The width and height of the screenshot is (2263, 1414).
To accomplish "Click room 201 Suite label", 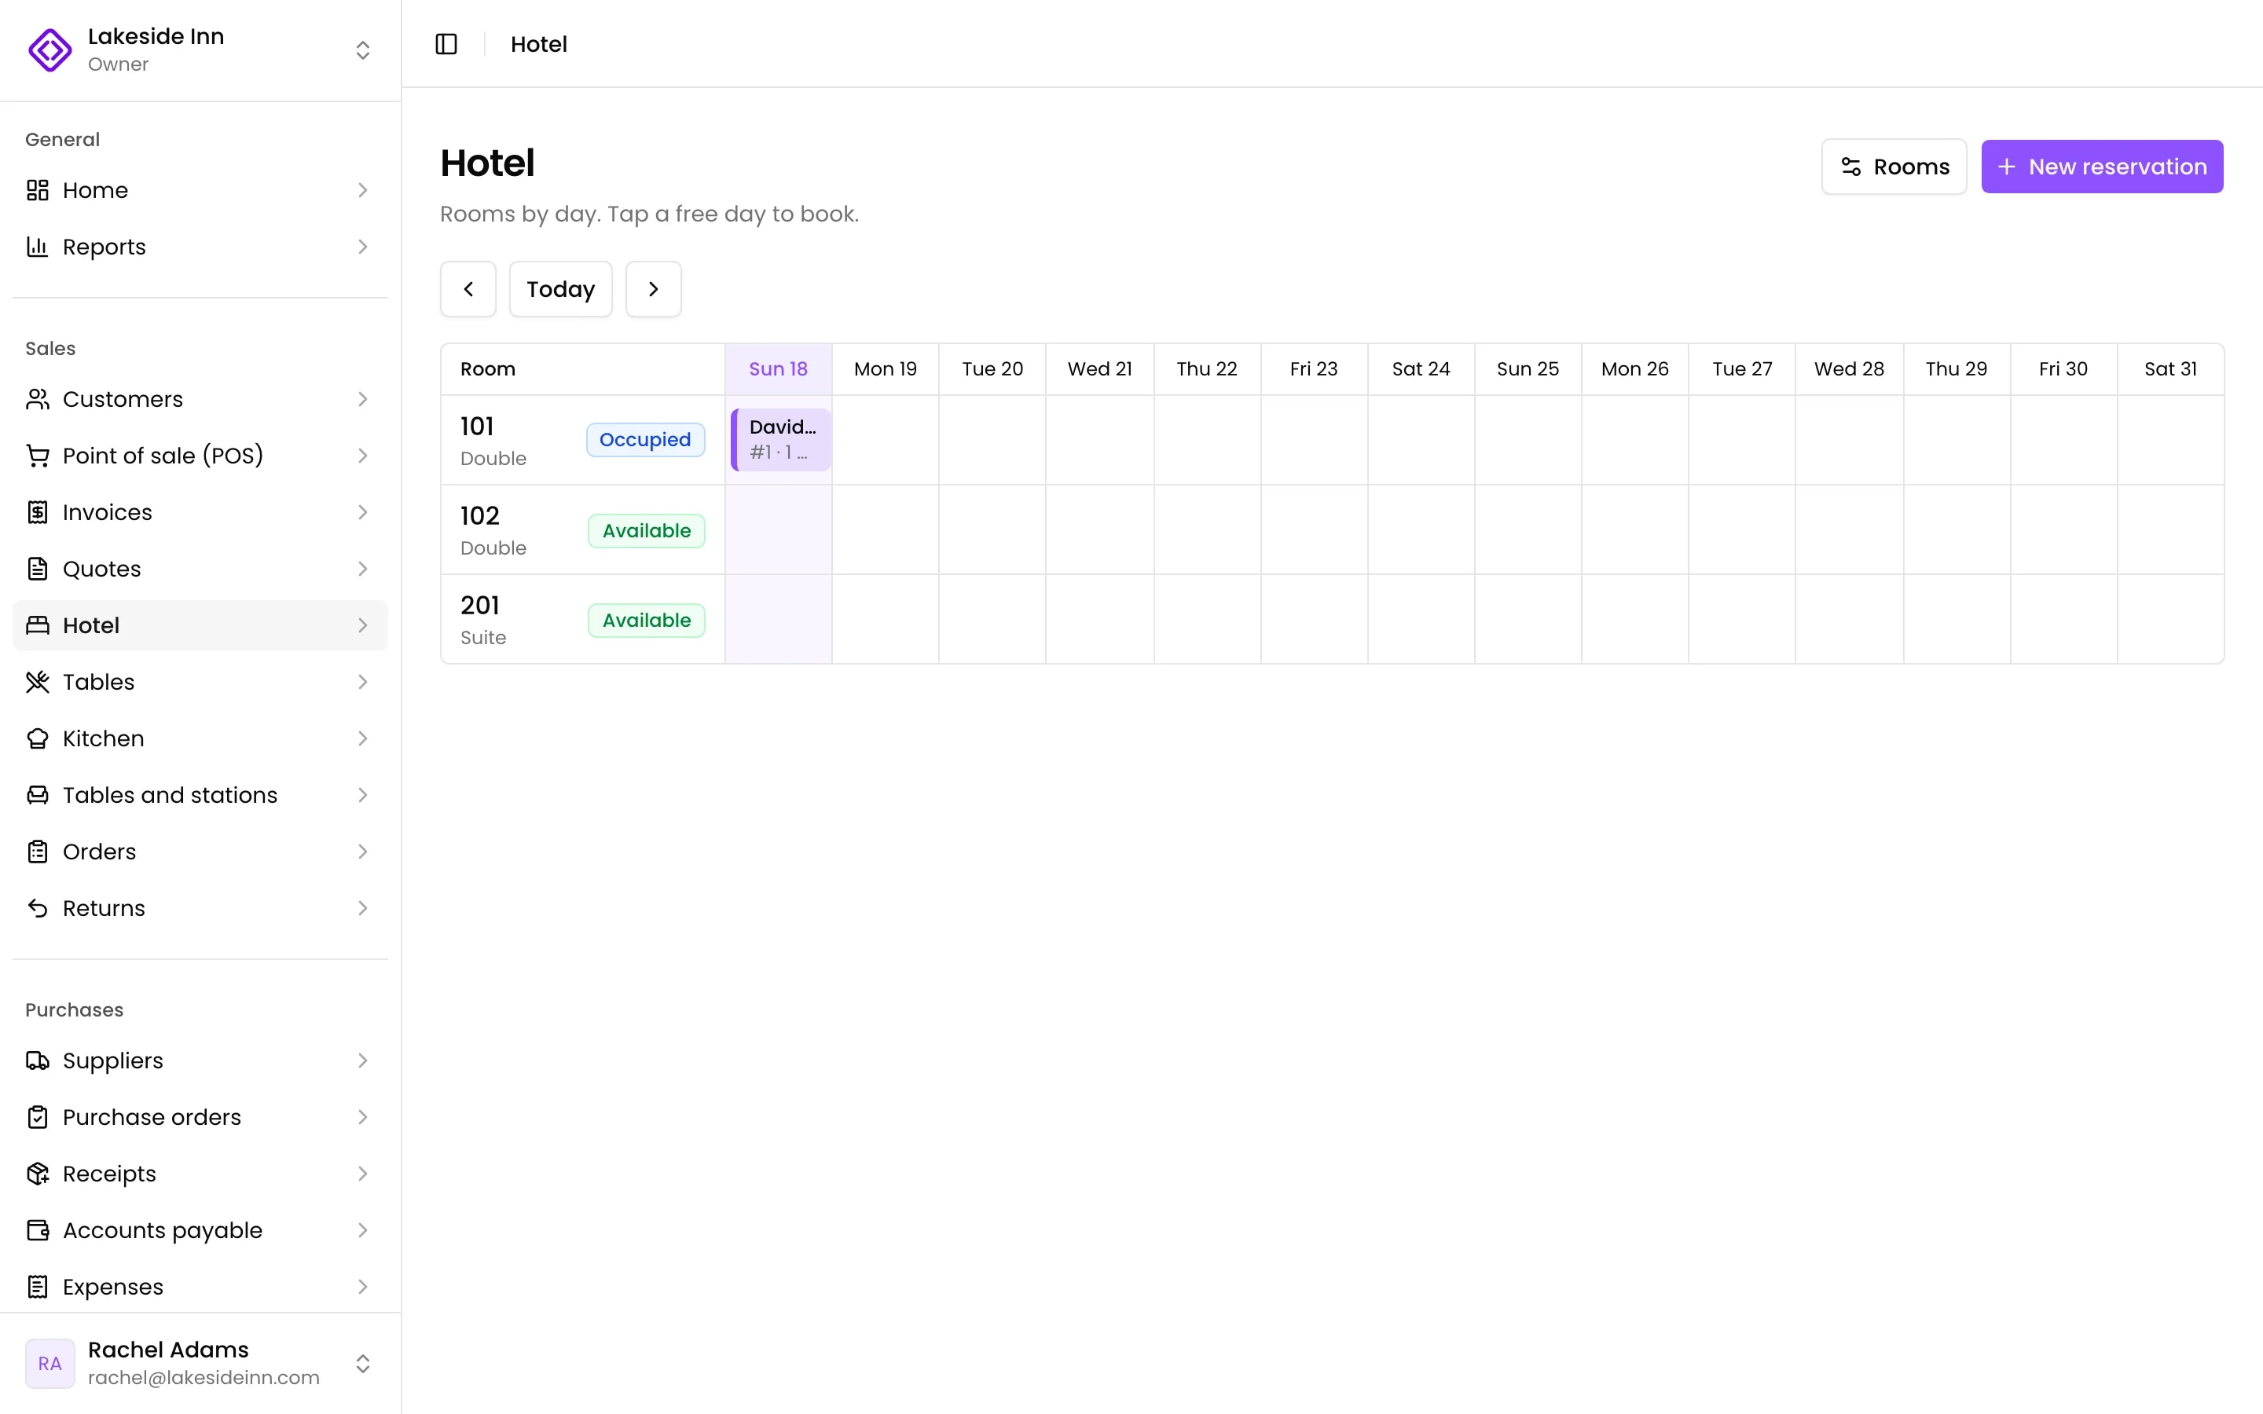I will click(x=483, y=638).
